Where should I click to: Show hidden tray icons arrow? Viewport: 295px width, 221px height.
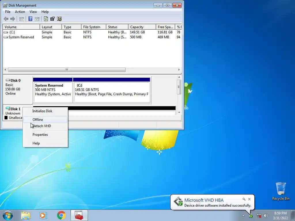tap(243, 216)
